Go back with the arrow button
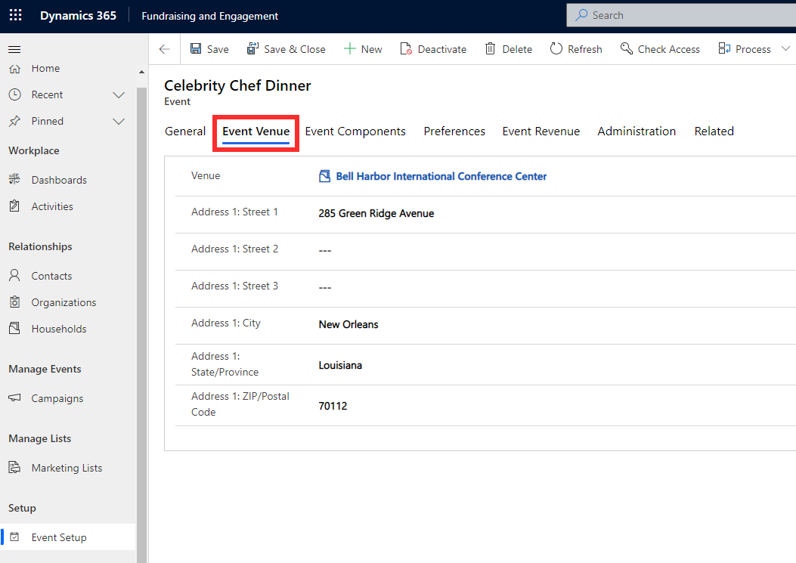 click(164, 49)
